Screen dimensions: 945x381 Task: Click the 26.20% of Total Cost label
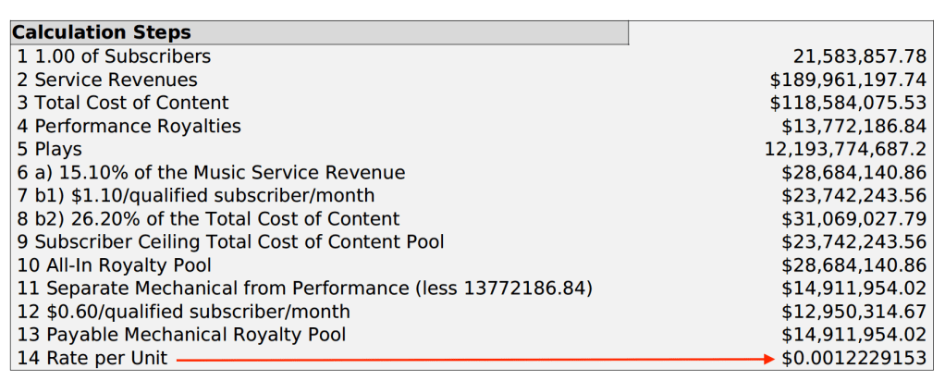point(208,218)
